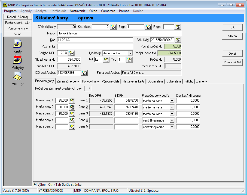247x195 pixels.
Task: Click lookup icon for Marža ceny 4
Action: coord(72,120)
